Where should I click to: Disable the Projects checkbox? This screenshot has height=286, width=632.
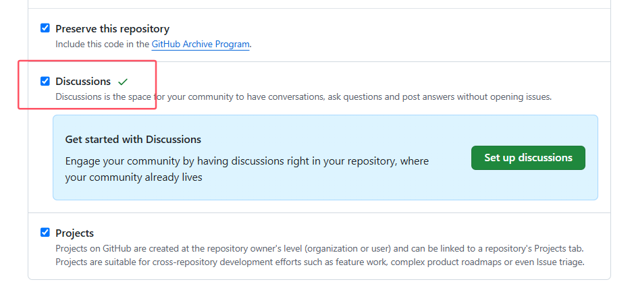tap(45, 233)
